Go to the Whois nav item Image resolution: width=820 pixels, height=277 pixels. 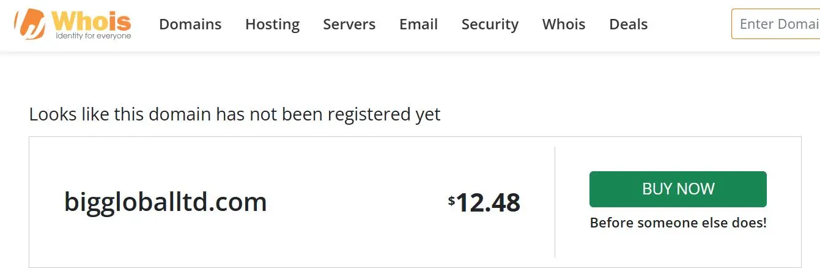click(x=564, y=24)
